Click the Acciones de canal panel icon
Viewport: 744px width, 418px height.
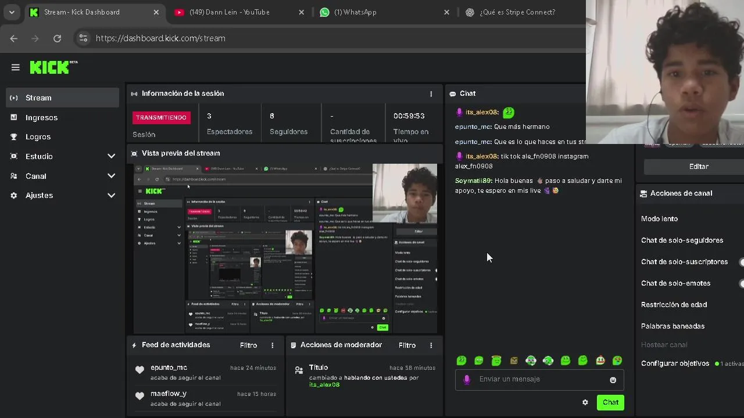[643, 194]
